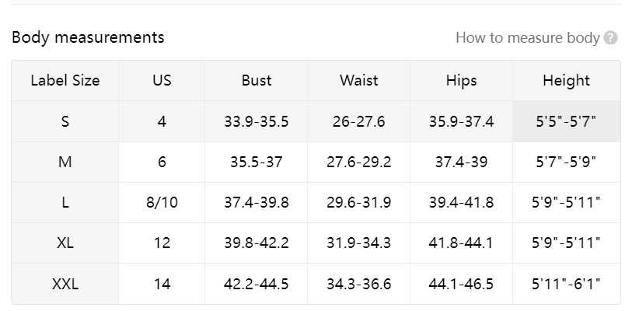Click the Body measurements heading
Viewport: 639px width, 311px height.
pos(88,37)
